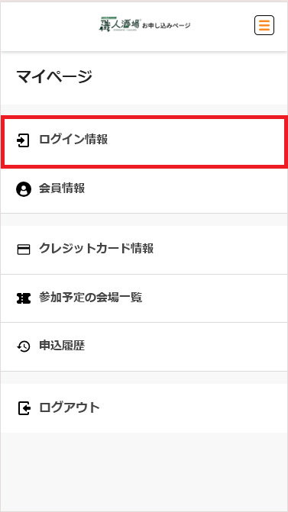Click the お申し込みページ header text
Screen dimensions: 288x512
point(166,25)
